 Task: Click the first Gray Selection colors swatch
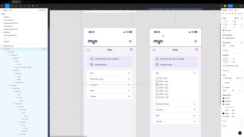(x=223, y=98)
